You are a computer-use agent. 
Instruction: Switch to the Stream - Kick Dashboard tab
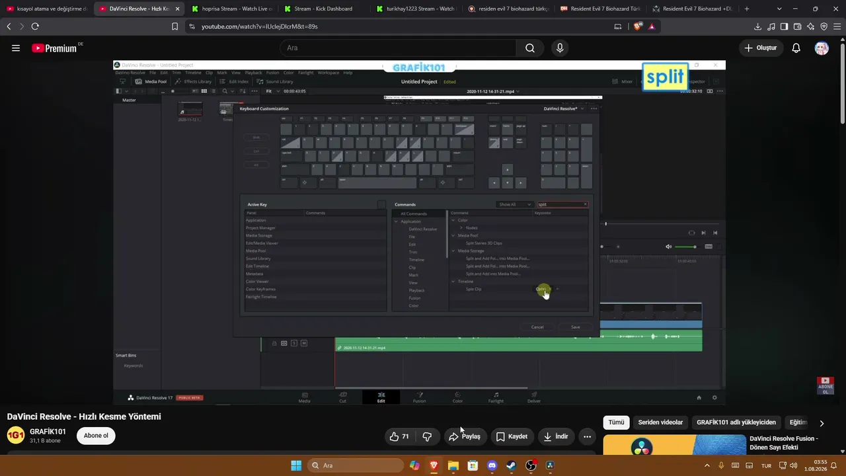(323, 9)
